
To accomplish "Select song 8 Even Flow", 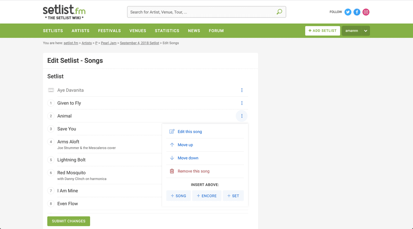I will click(67, 204).
